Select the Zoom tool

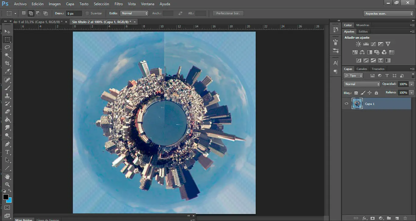tap(8, 184)
